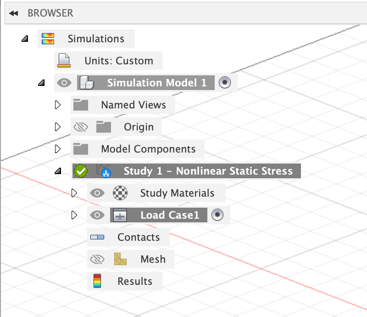This screenshot has height=317, width=367.
Task: Collapse the Study 1 tree
Action: coord(57,170)
